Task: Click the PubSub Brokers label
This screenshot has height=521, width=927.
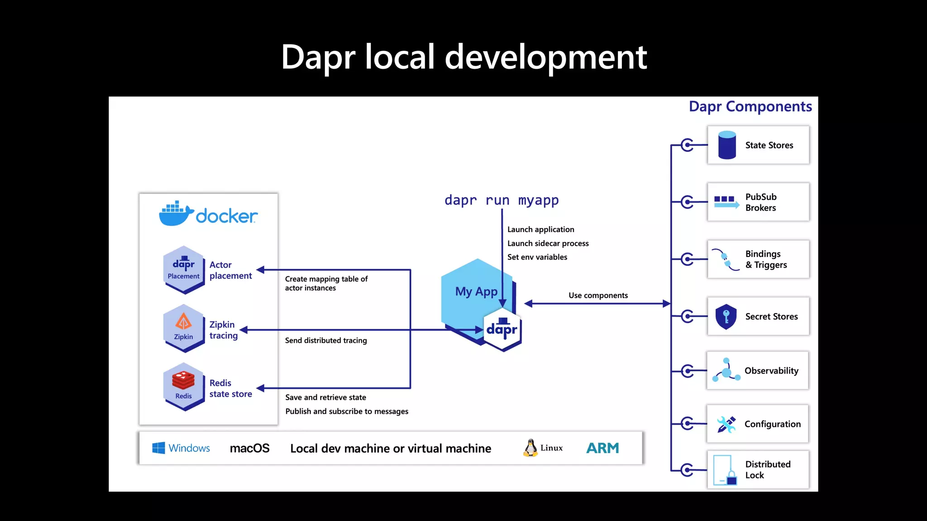Action: (x=761, y=202)
